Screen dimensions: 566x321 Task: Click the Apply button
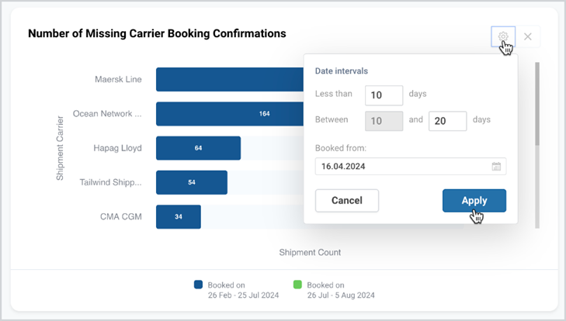(474, 201)
